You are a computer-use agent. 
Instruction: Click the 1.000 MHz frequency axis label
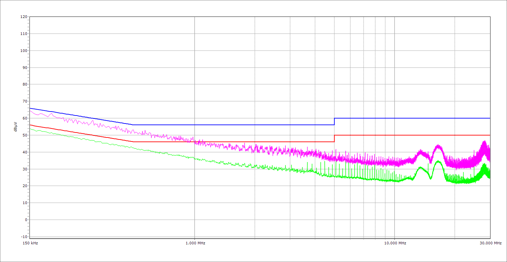195,243
